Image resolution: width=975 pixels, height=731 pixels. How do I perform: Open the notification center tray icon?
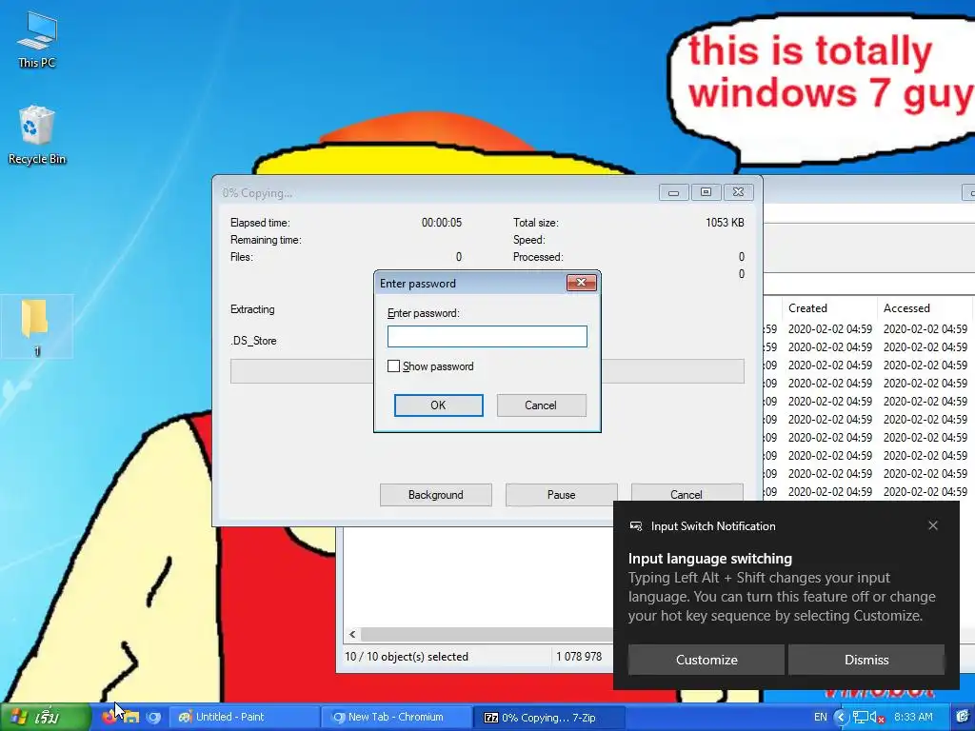point(964,718)
